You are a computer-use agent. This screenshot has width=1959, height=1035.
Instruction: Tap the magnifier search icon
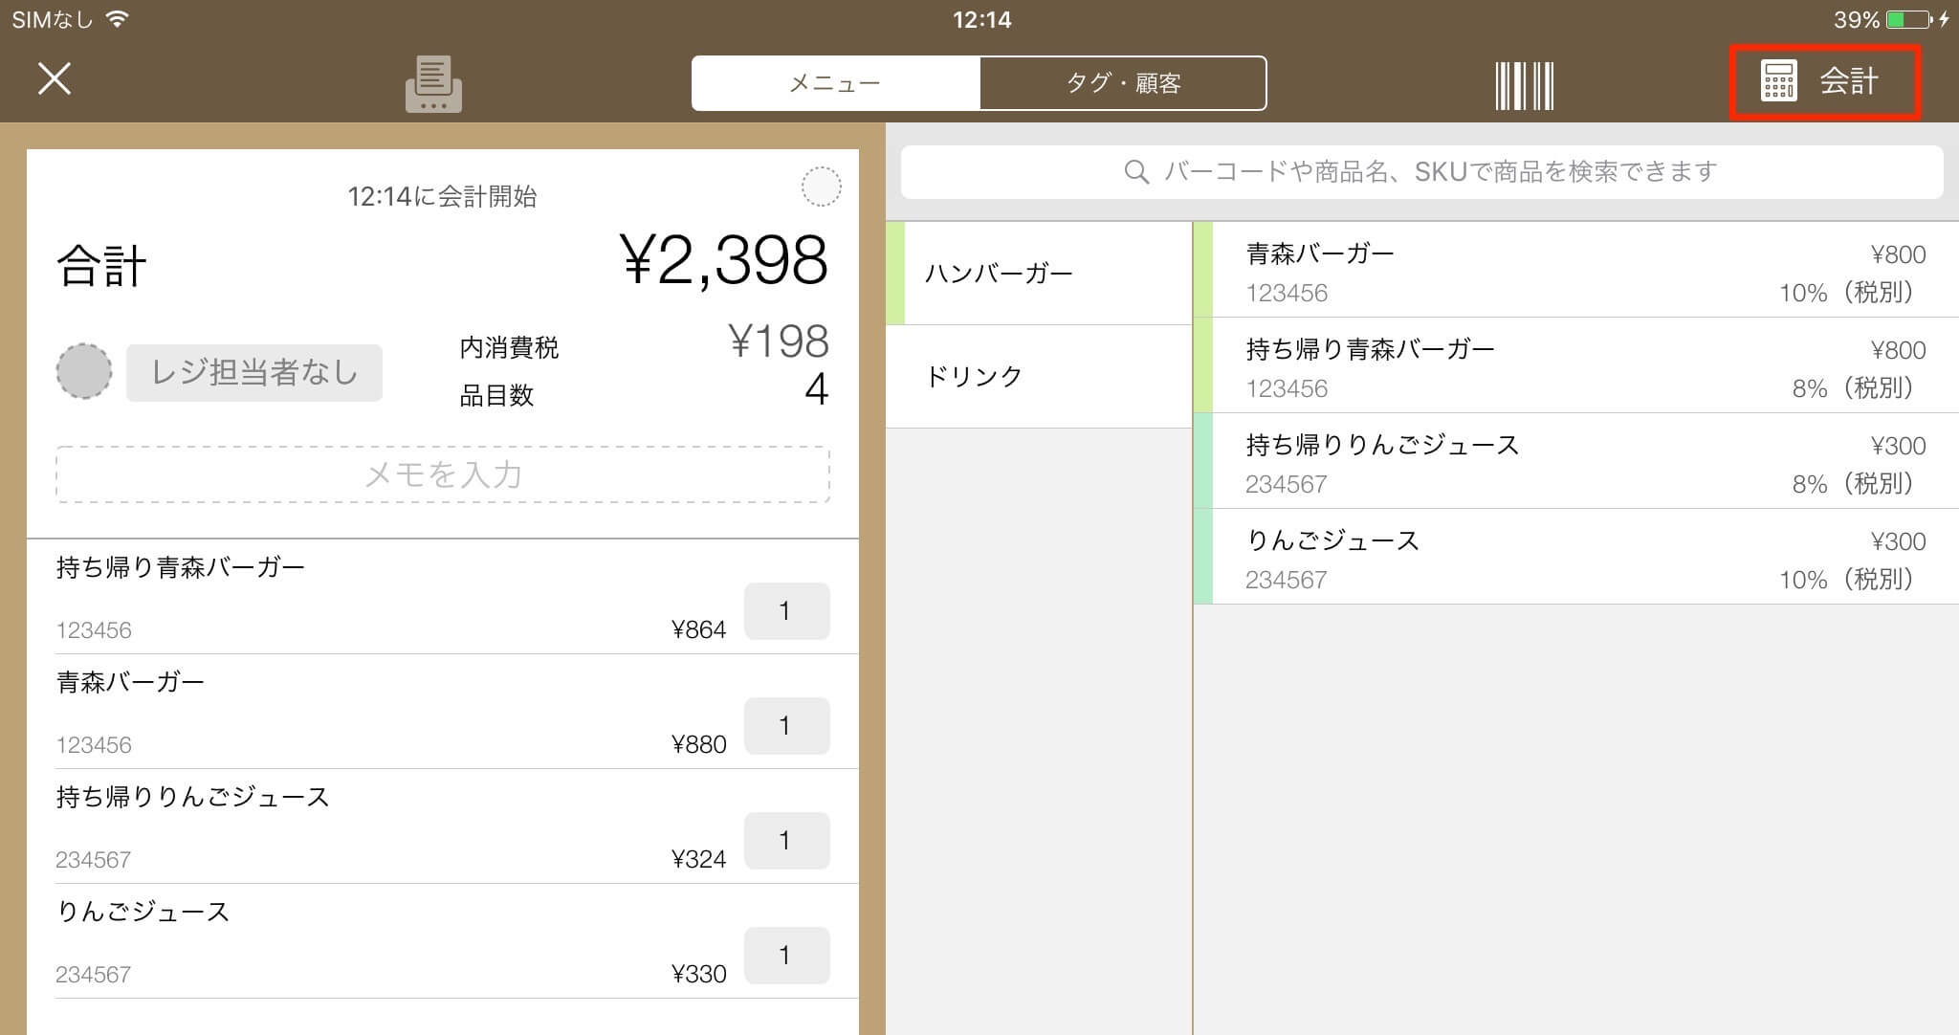[x=1135, y=172]
